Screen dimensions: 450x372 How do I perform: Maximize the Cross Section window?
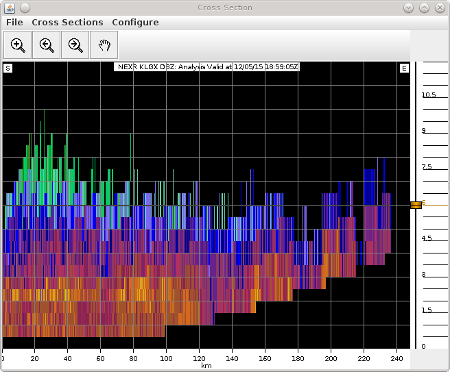coord(424,8)
